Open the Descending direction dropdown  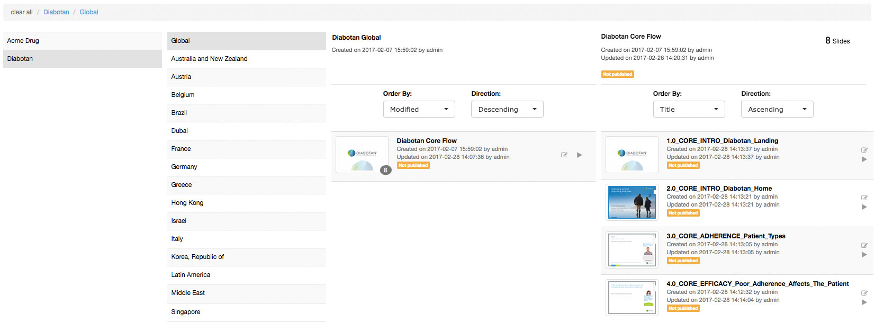pyautogui.click(x=507, y=109)
